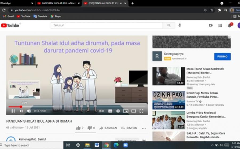Open Lomba Video Moderasi Beragama title
Screen dimensions: 240x149
[x=206, y=115]
